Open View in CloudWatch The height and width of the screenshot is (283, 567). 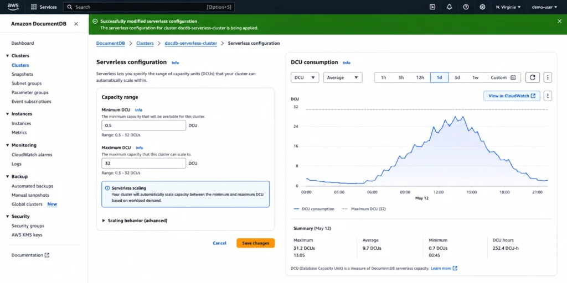point(512,96)
